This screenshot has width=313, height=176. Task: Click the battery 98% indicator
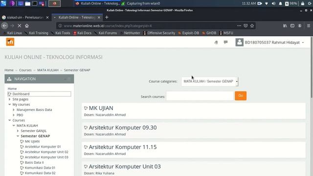click(291, 3)
